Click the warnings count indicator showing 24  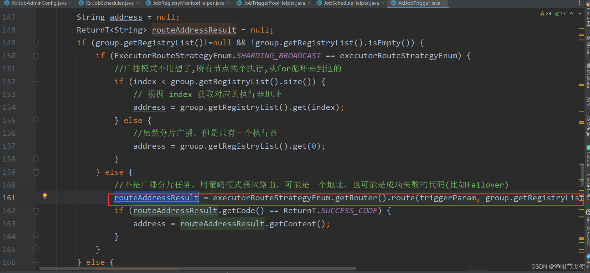click(x=546, y=14)
